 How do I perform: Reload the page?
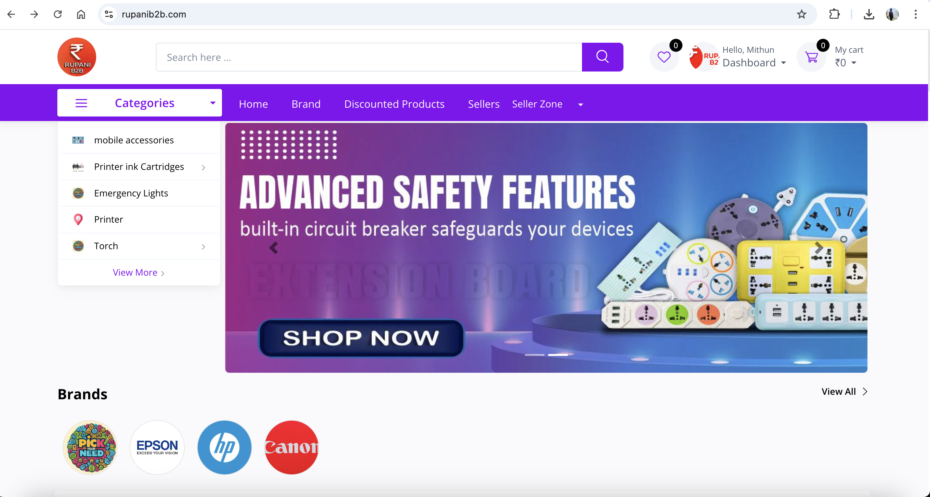(58, 15)
